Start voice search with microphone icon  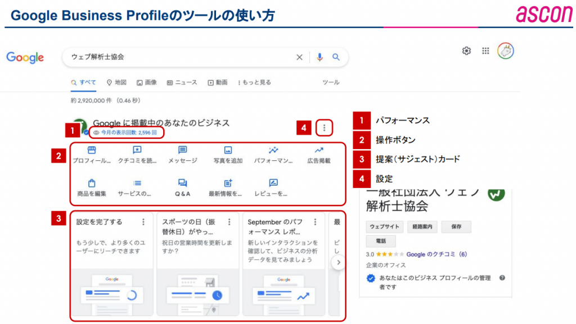tap(319, 57)
